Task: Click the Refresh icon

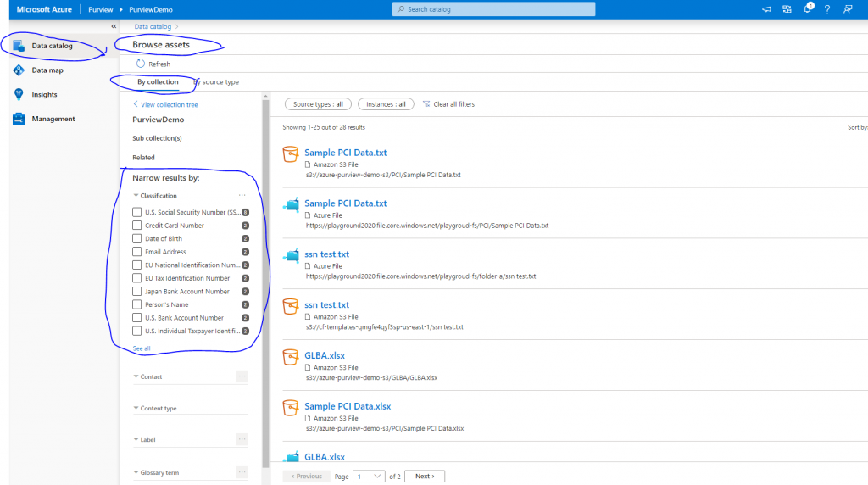Action: [141, 64]
